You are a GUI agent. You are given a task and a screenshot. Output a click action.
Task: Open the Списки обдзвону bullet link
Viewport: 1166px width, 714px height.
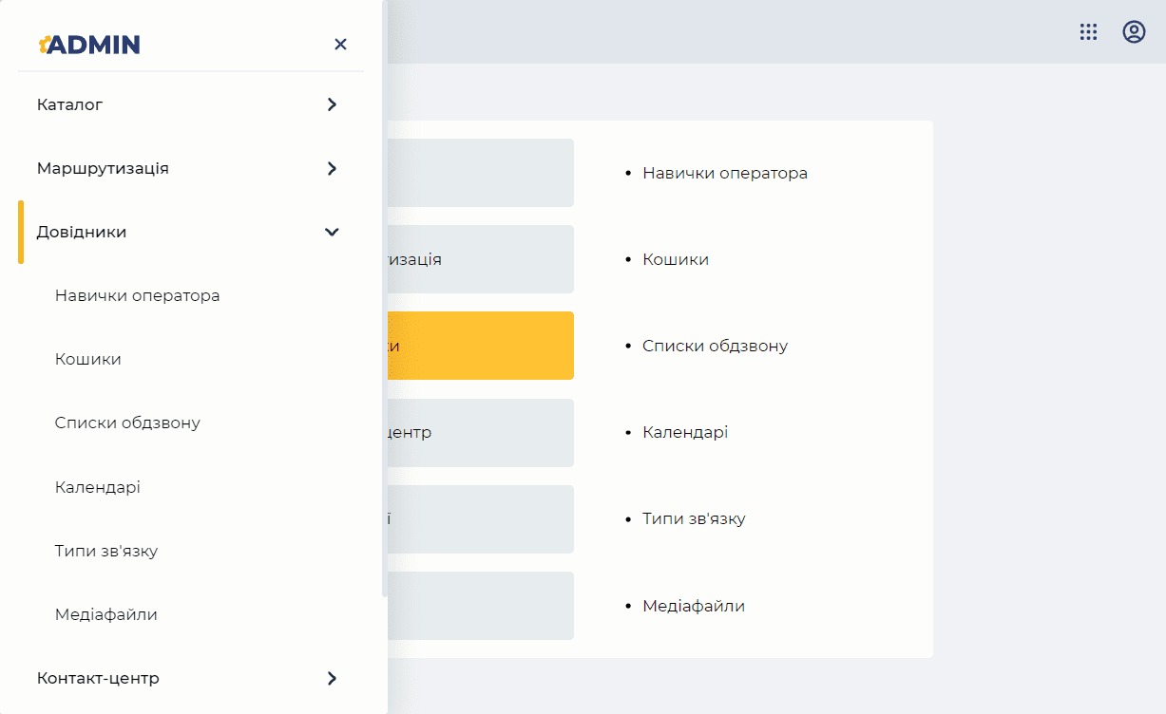pyautogui.click(x=716, y=346)
